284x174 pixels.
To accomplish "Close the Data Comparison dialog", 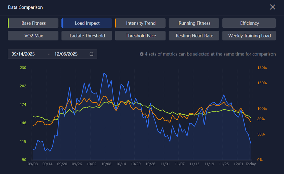I will (273, 7).
